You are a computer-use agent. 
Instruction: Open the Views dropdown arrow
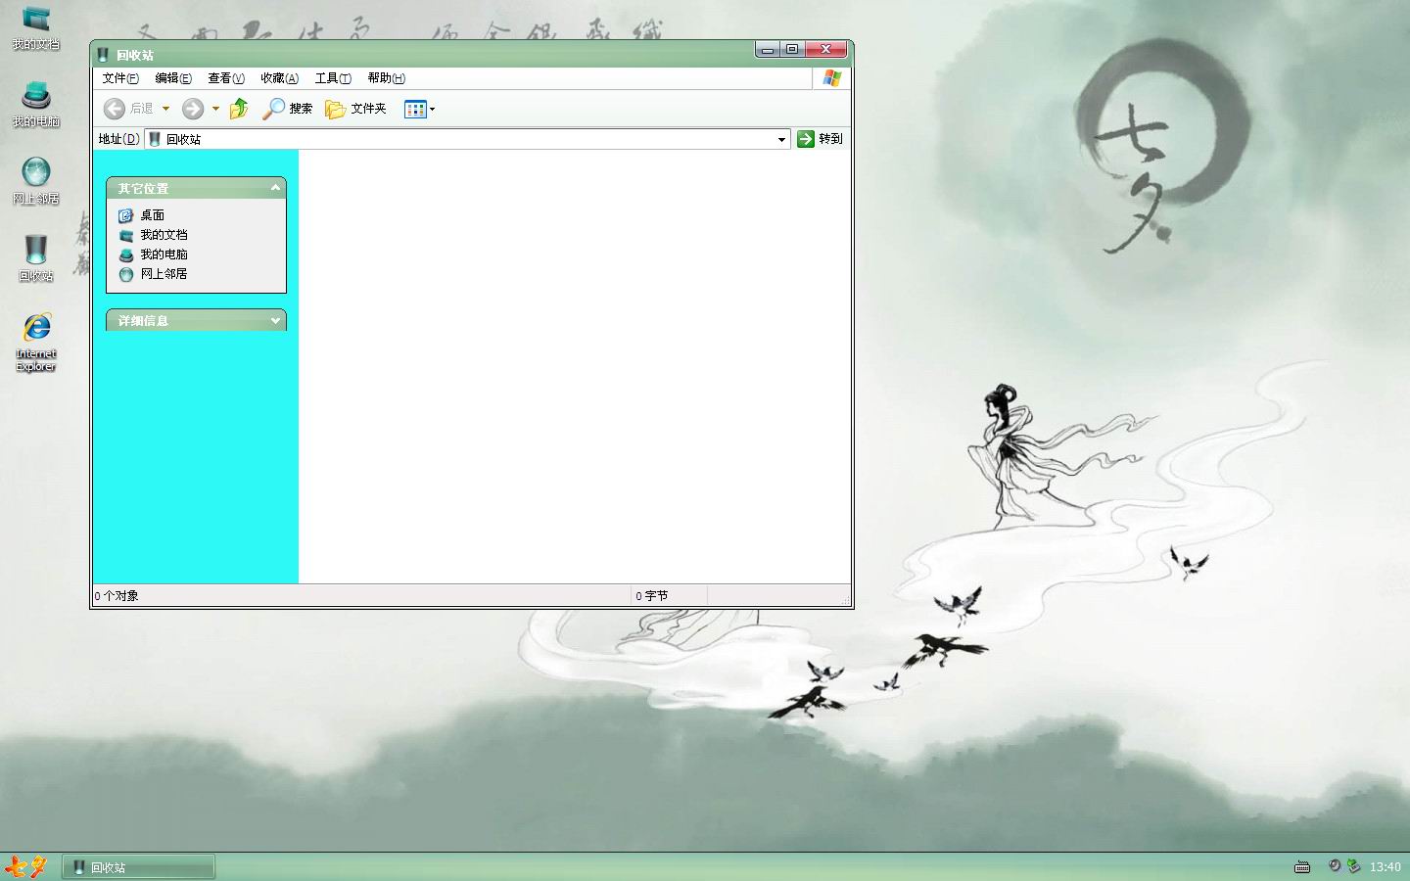[432, 109]
